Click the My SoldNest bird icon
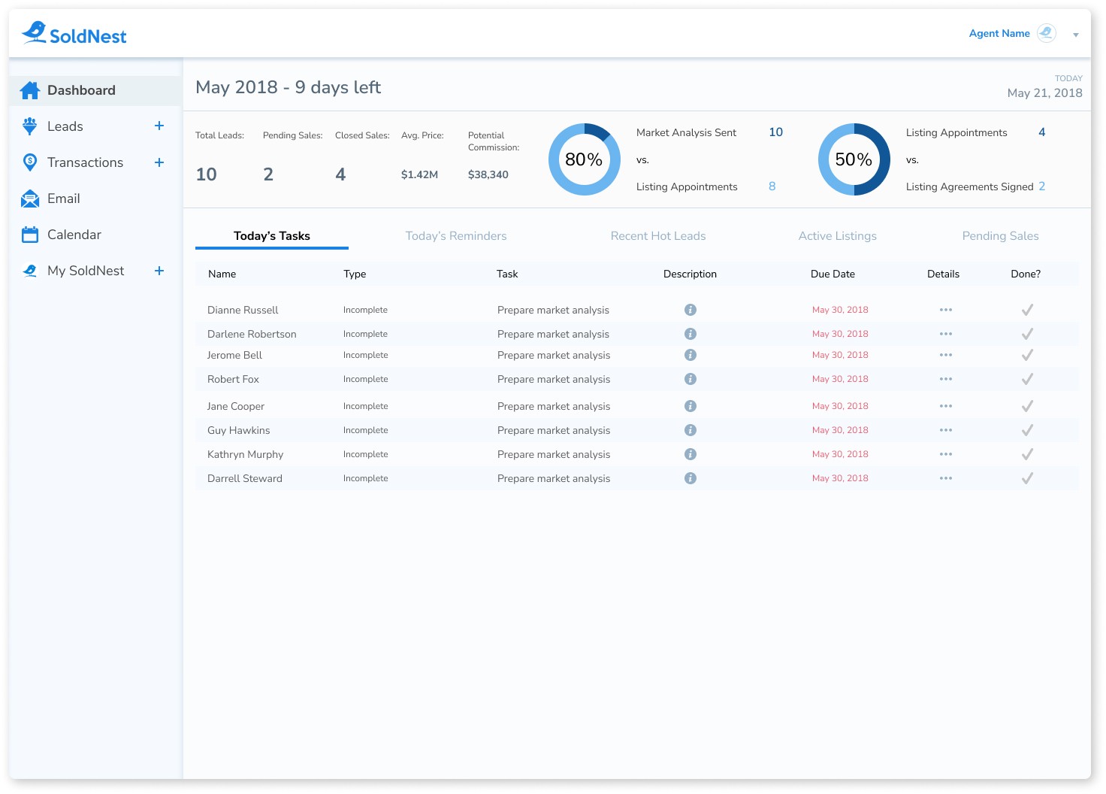Screen dimensions: 1106x794 (30, 271)
